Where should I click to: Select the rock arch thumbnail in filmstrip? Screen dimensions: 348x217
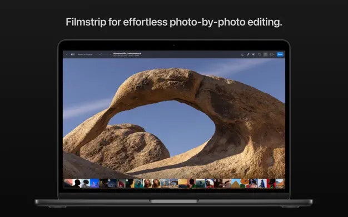click(174, 183)
